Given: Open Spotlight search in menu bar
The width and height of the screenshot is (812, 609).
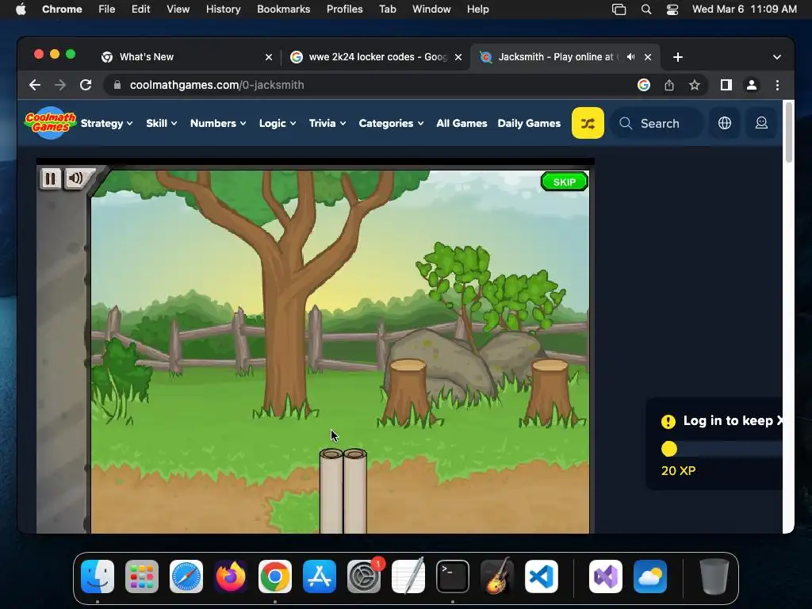Looking at the screenshot, I should pyautogui.click(x=645, y=10).
